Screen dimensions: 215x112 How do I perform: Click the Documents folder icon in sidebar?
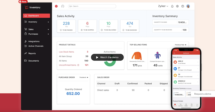point(26,61)
